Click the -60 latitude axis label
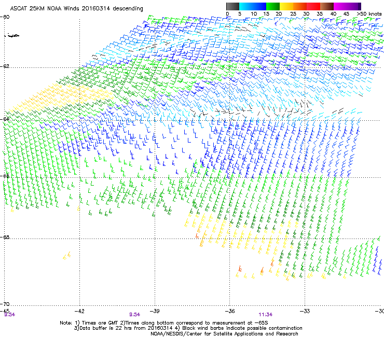 click(x=5, y=17)
